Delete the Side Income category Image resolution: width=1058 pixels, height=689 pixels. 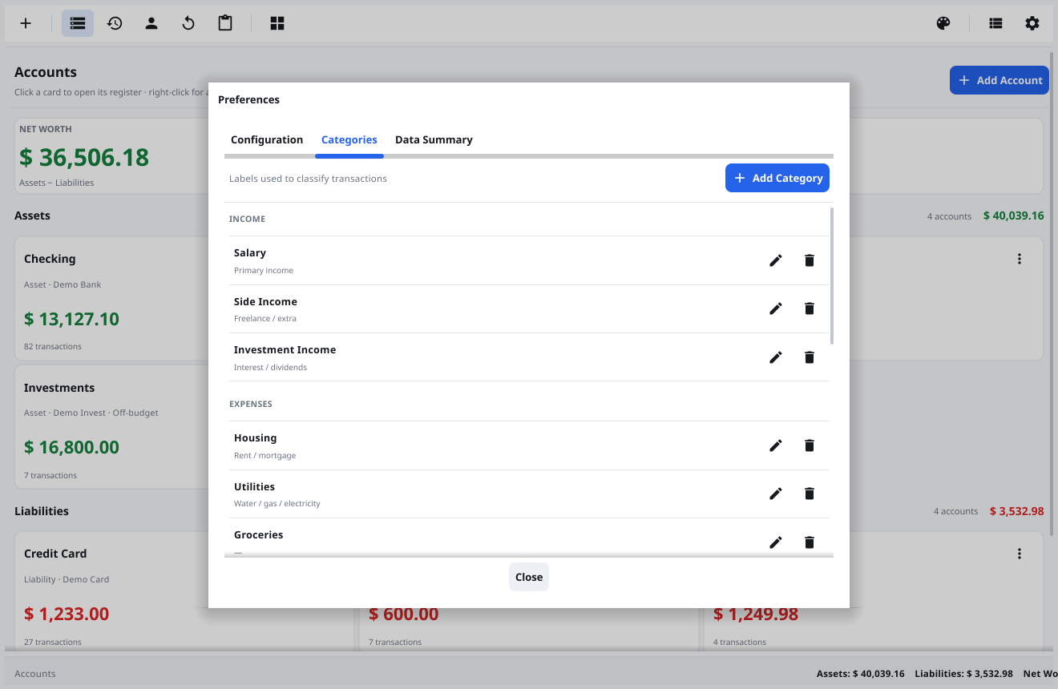tap(810, 308)
